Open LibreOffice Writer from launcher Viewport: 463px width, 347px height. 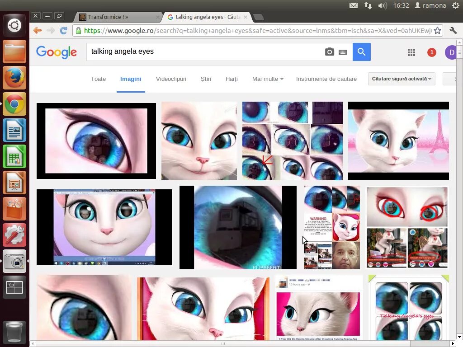point(14,130)
